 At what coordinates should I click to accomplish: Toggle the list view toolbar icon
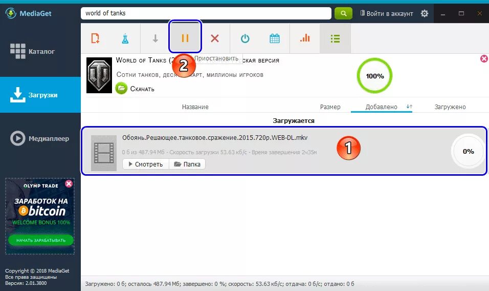(335, 39)
